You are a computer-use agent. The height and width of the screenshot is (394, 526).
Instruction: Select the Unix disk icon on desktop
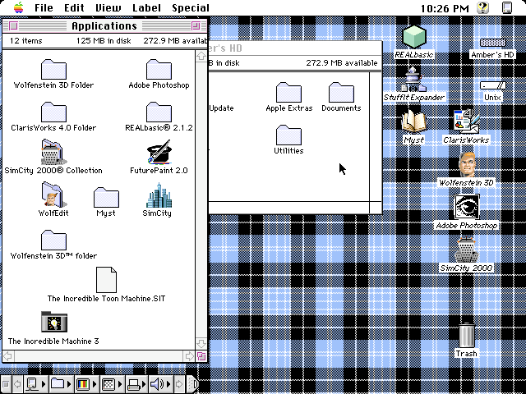click(x=492, y=85)
